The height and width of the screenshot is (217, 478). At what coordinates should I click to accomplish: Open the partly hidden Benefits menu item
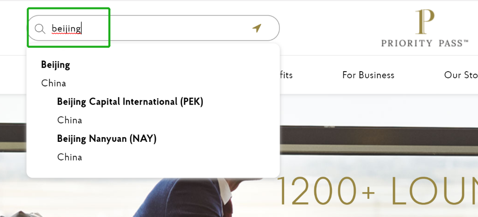click(x=286, y=75)
